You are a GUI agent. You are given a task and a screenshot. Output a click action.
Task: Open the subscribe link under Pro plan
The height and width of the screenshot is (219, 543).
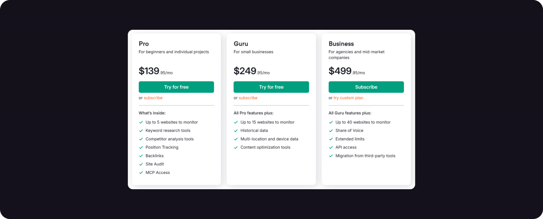click(153, 98)
